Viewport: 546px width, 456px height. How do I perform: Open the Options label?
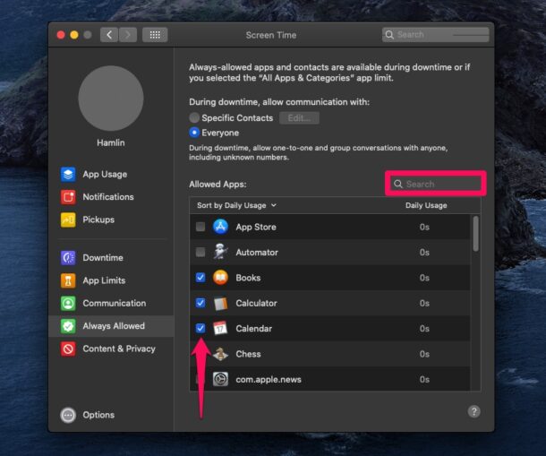coord(98,415)
